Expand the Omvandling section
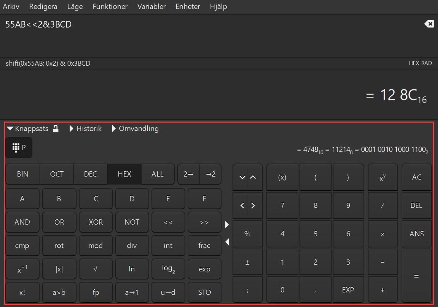Screen dimensions: 438x307 tap(135, 129)
